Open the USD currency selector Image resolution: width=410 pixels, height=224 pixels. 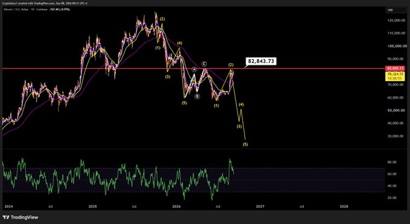tap(396, 10)
